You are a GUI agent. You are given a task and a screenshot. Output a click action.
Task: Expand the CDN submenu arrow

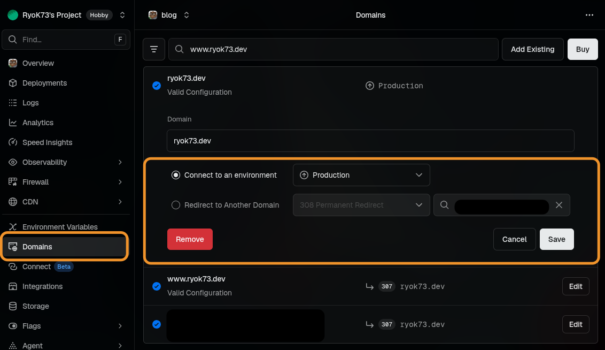tap(120, 202)
